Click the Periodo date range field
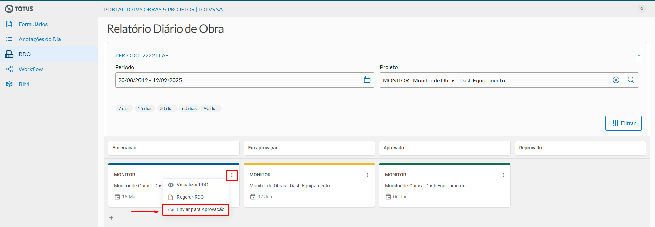655x227 pixels. (239, 80)
